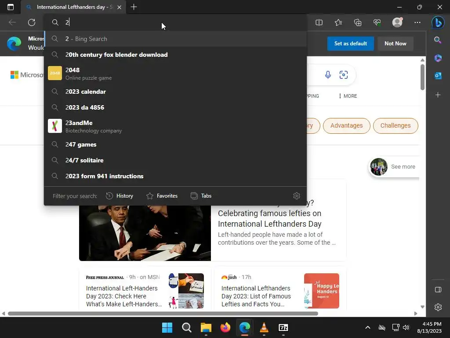Image resolution: width=450 pixels, height=338 pixels.
Task: Open visual search camera icon
Action: pos(344,75)
